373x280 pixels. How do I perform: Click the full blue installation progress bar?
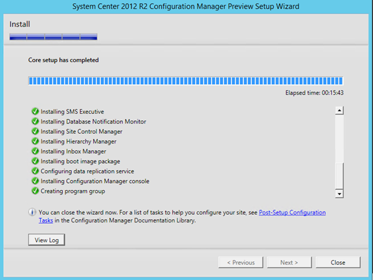186,81
